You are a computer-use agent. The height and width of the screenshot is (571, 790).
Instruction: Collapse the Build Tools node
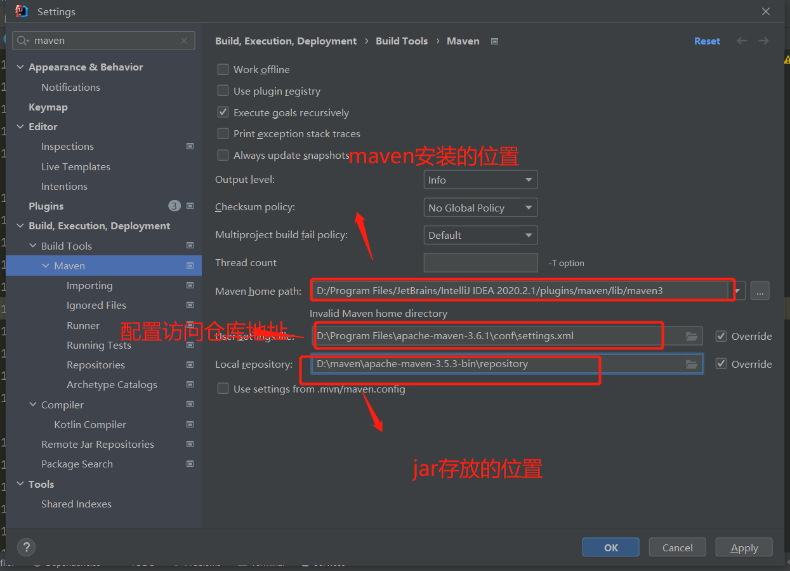pyautogui.click(x=33, y=246)
